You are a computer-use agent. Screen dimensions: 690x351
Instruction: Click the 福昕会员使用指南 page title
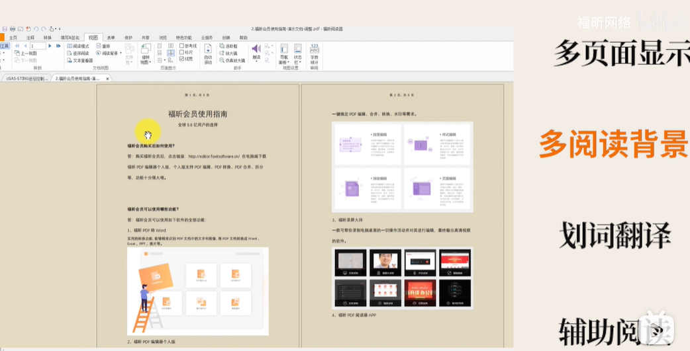pyautogui.click(x=197, y=114)
